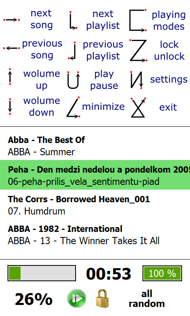
Task: Click the minimize gesture icon
Action: click(x=73, y=107)
